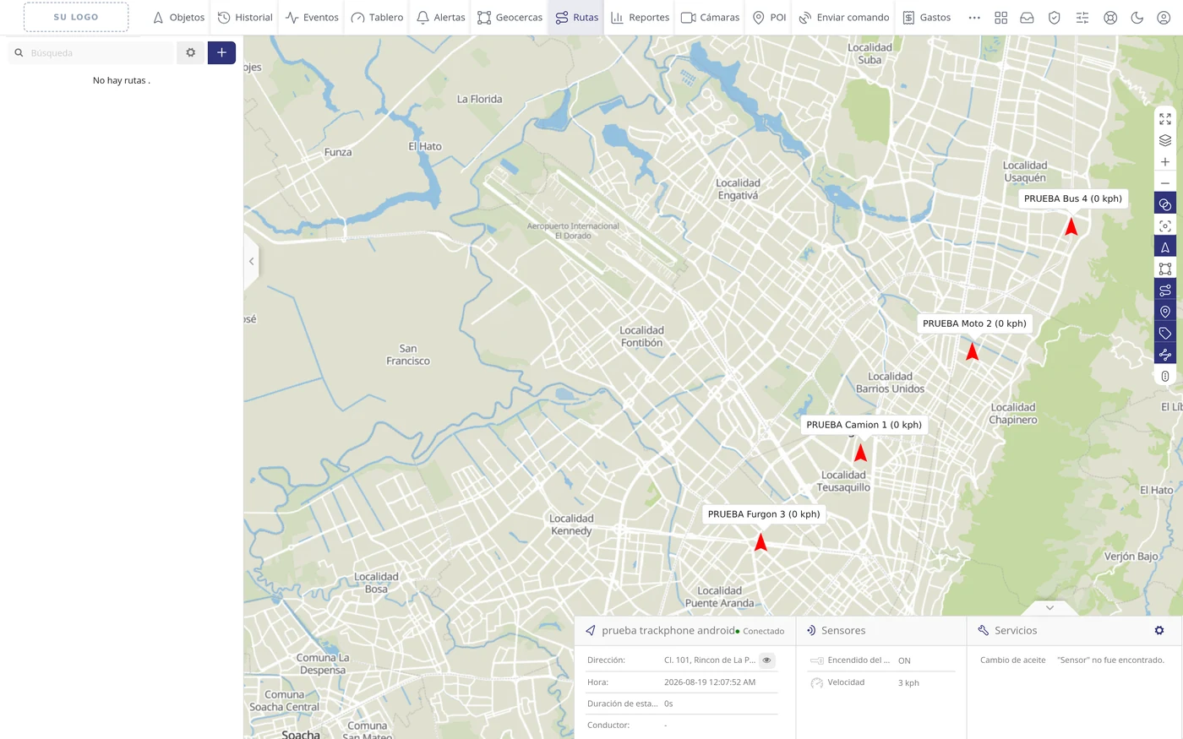1183x739 pixels.
Task: Toggle POI pin visibility on map toolbar
Action: [1165, 312]
